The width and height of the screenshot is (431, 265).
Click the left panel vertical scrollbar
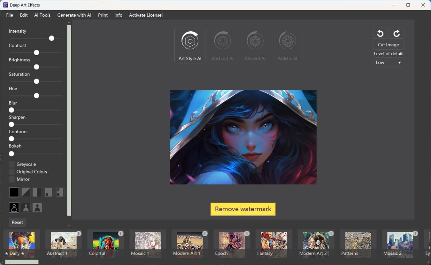click(x=69, y=120)
